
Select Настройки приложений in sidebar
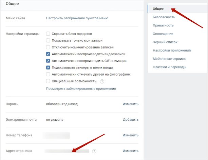(172, 51)
